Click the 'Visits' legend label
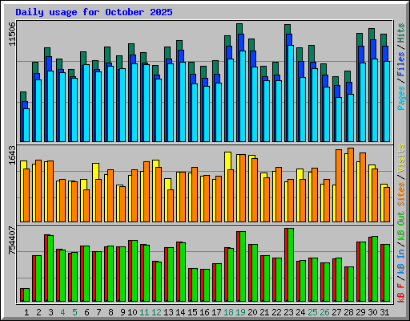Screen dimensions: 410x321 click(401, 158)
